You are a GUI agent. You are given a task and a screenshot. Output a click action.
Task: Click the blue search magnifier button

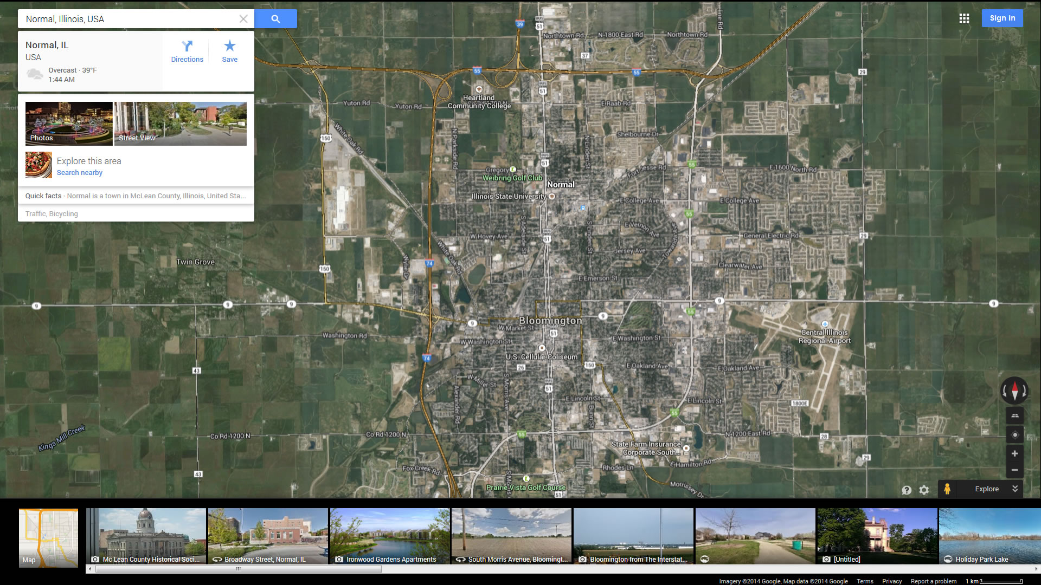tap(275, 19)
